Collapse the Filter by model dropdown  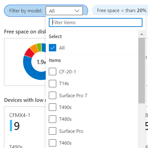click(x=64, y=11)
